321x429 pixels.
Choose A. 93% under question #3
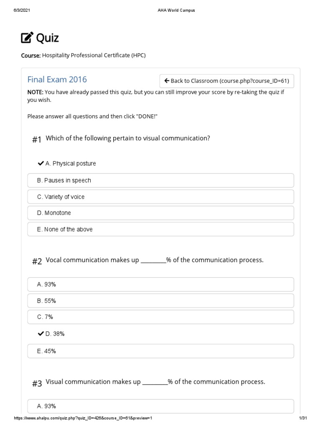pos(160,406)
